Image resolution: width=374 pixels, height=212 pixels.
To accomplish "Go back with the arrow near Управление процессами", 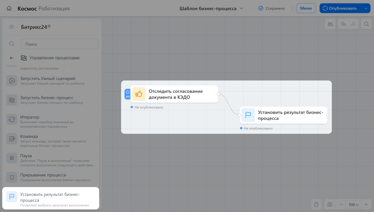I will point(12,58).
